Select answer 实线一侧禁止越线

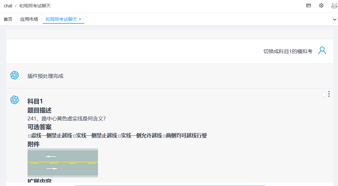95,136
